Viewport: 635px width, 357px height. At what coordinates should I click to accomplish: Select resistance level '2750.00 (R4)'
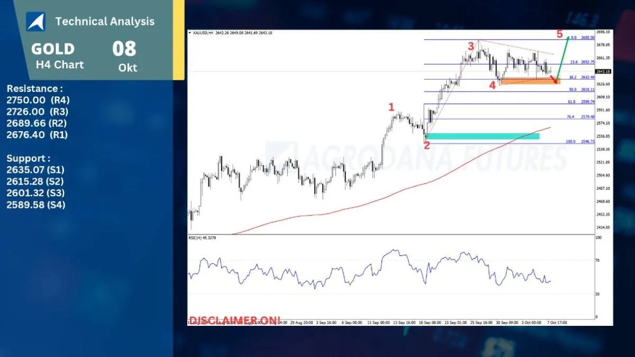(x=38, y=100)
